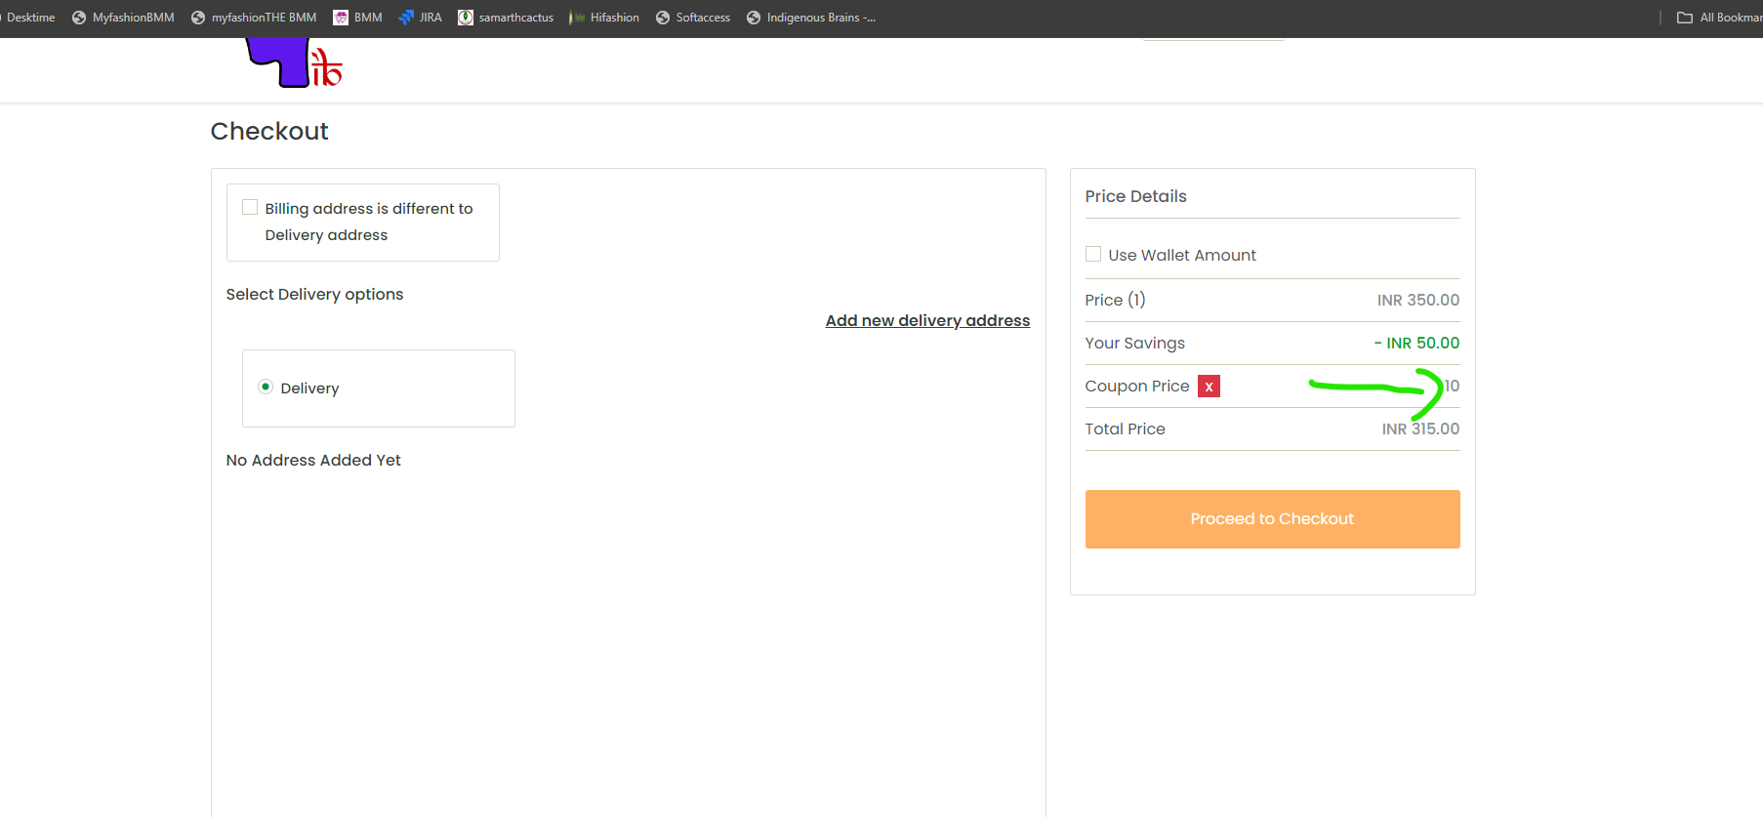Open the BMM bookmark
This screenshot has height=817, width=1763.
(x=357, y=18)
